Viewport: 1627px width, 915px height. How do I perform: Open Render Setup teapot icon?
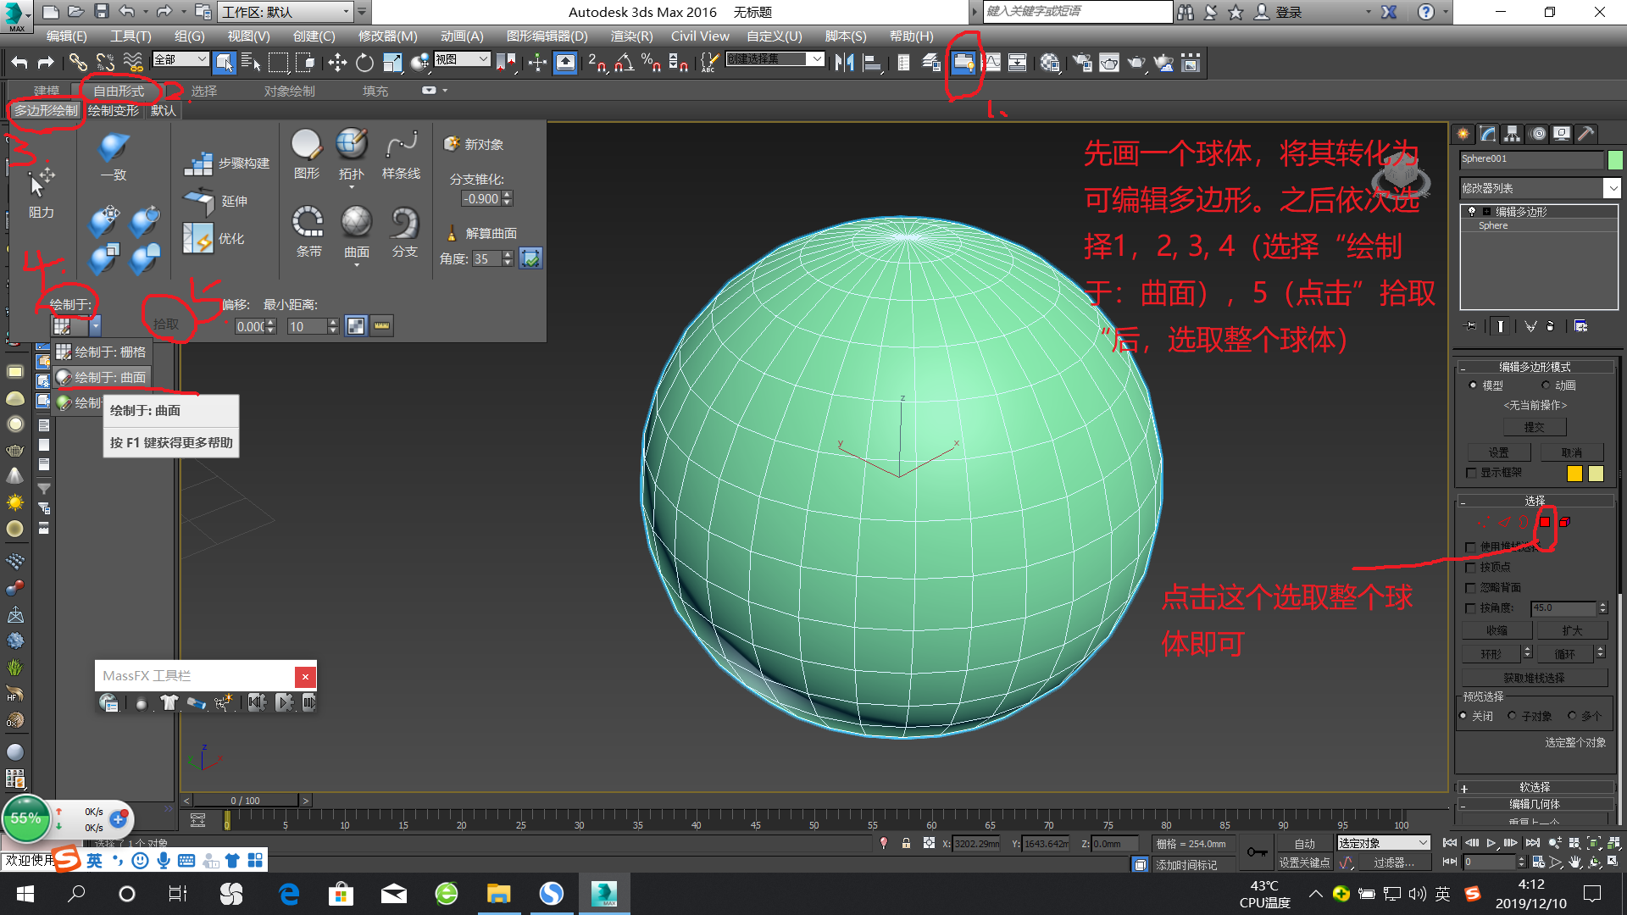coord(1081,62)
